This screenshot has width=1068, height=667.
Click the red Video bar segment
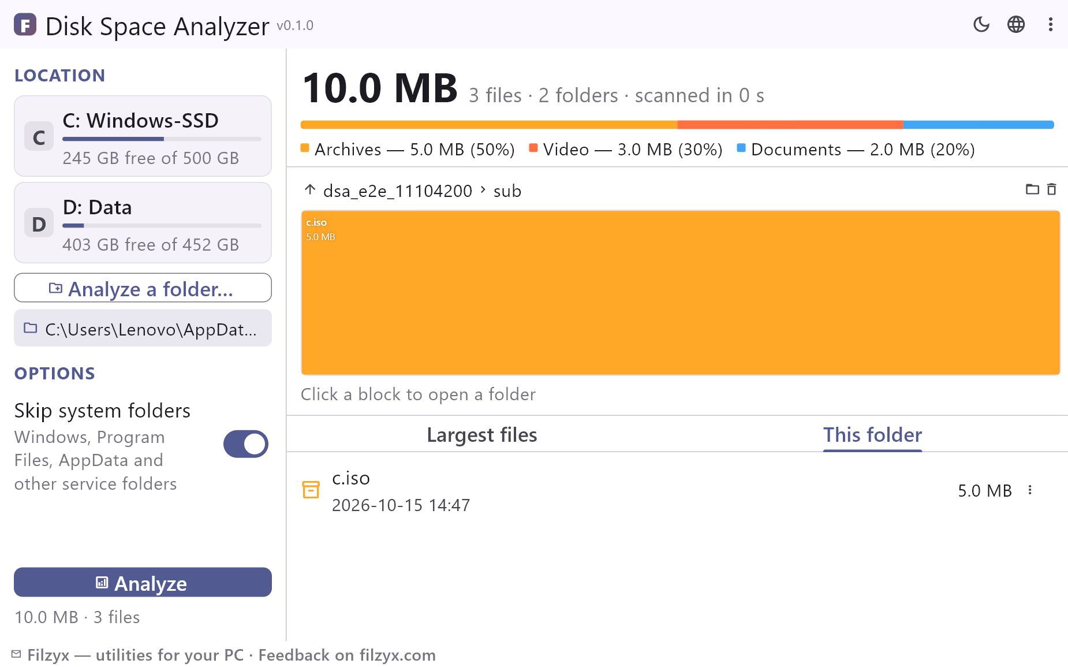[790, 125]
